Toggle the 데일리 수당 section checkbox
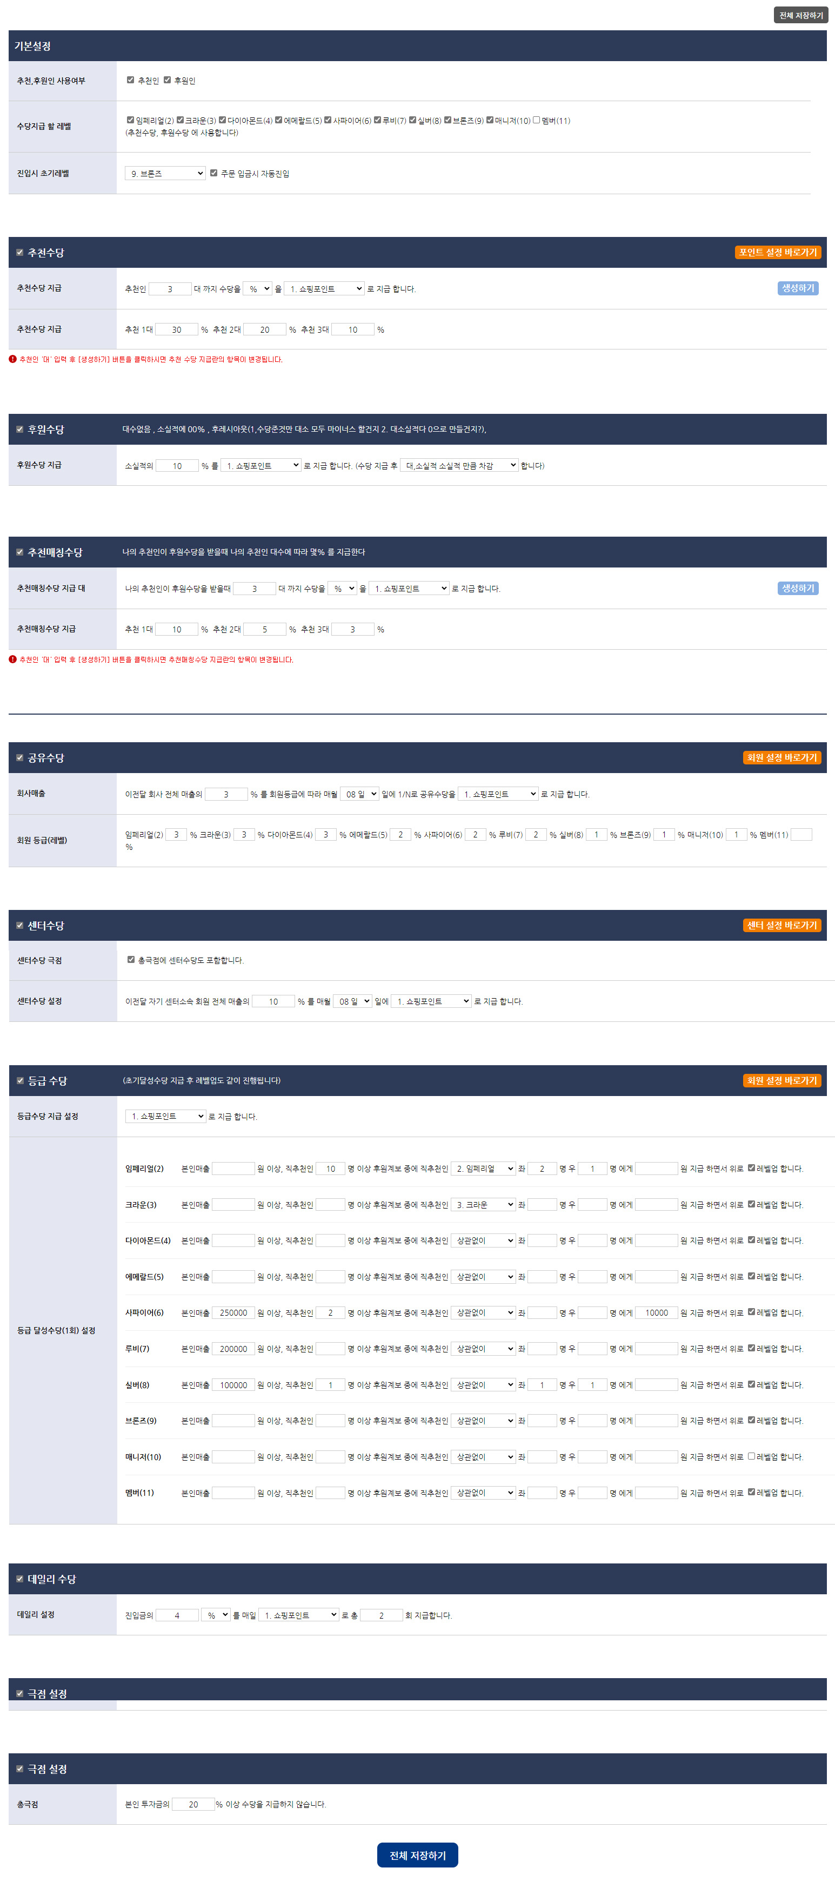This screenshot has width=835, height=1881. tap(19, 1579)
